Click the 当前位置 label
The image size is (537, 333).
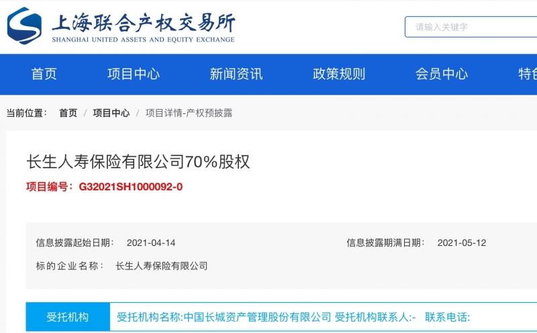coord(27,113)
